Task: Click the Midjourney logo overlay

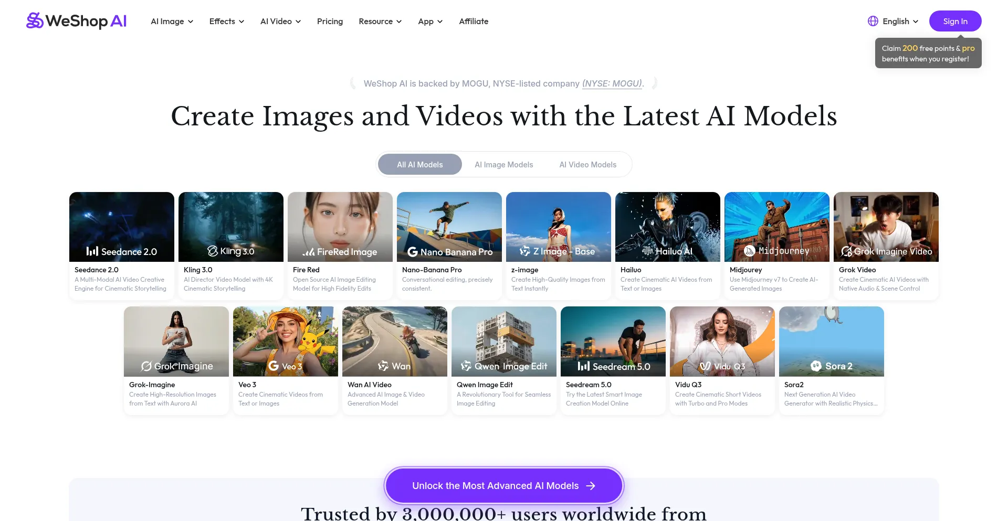Action: pos(777,251)
